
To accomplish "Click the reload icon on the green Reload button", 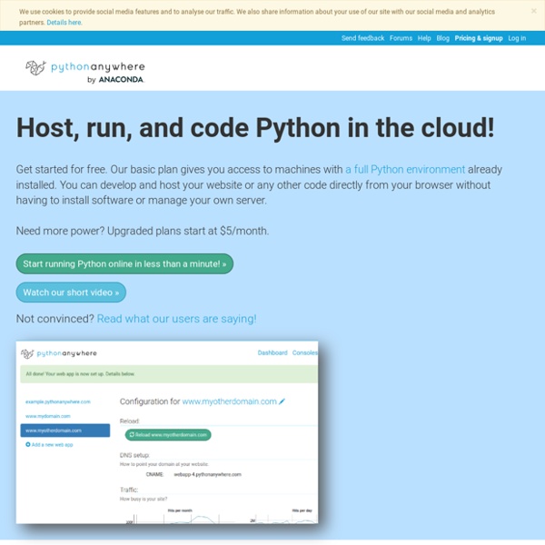I will pyautogui.click(x=132, y=435).
